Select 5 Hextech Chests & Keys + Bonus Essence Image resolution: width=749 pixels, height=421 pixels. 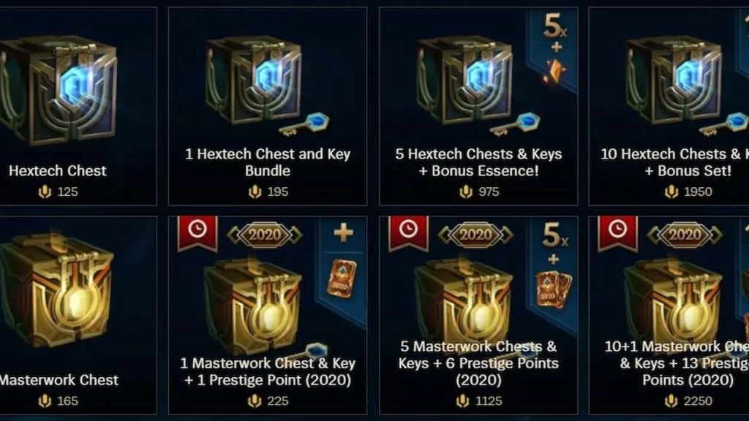point(478,106)
